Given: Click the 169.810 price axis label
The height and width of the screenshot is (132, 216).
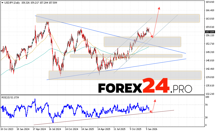Looking at the screenshot, I should 209,2.
